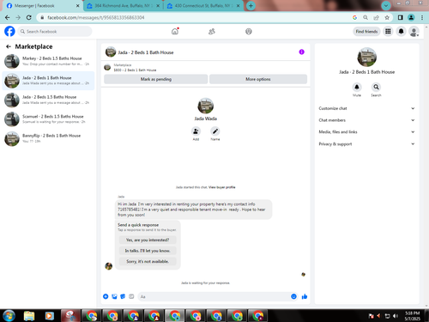Focus the Aa message input box

[x=214, y=296]
